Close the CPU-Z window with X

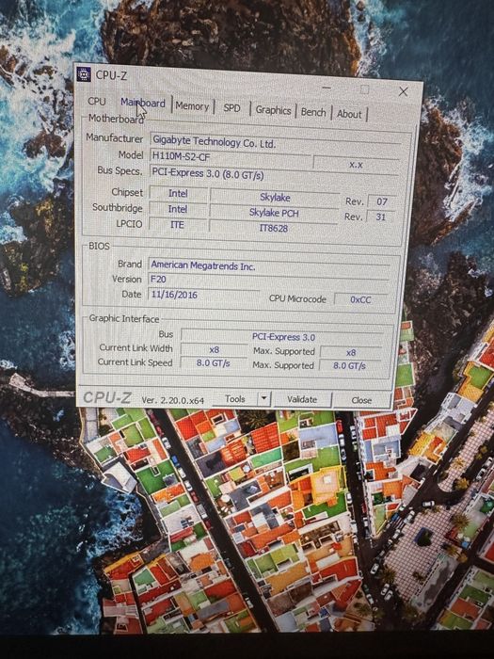404,91
